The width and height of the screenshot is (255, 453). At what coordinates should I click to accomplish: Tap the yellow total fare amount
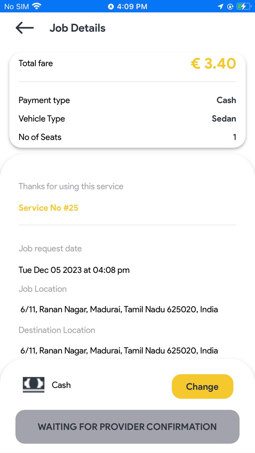tap(213, 63)
